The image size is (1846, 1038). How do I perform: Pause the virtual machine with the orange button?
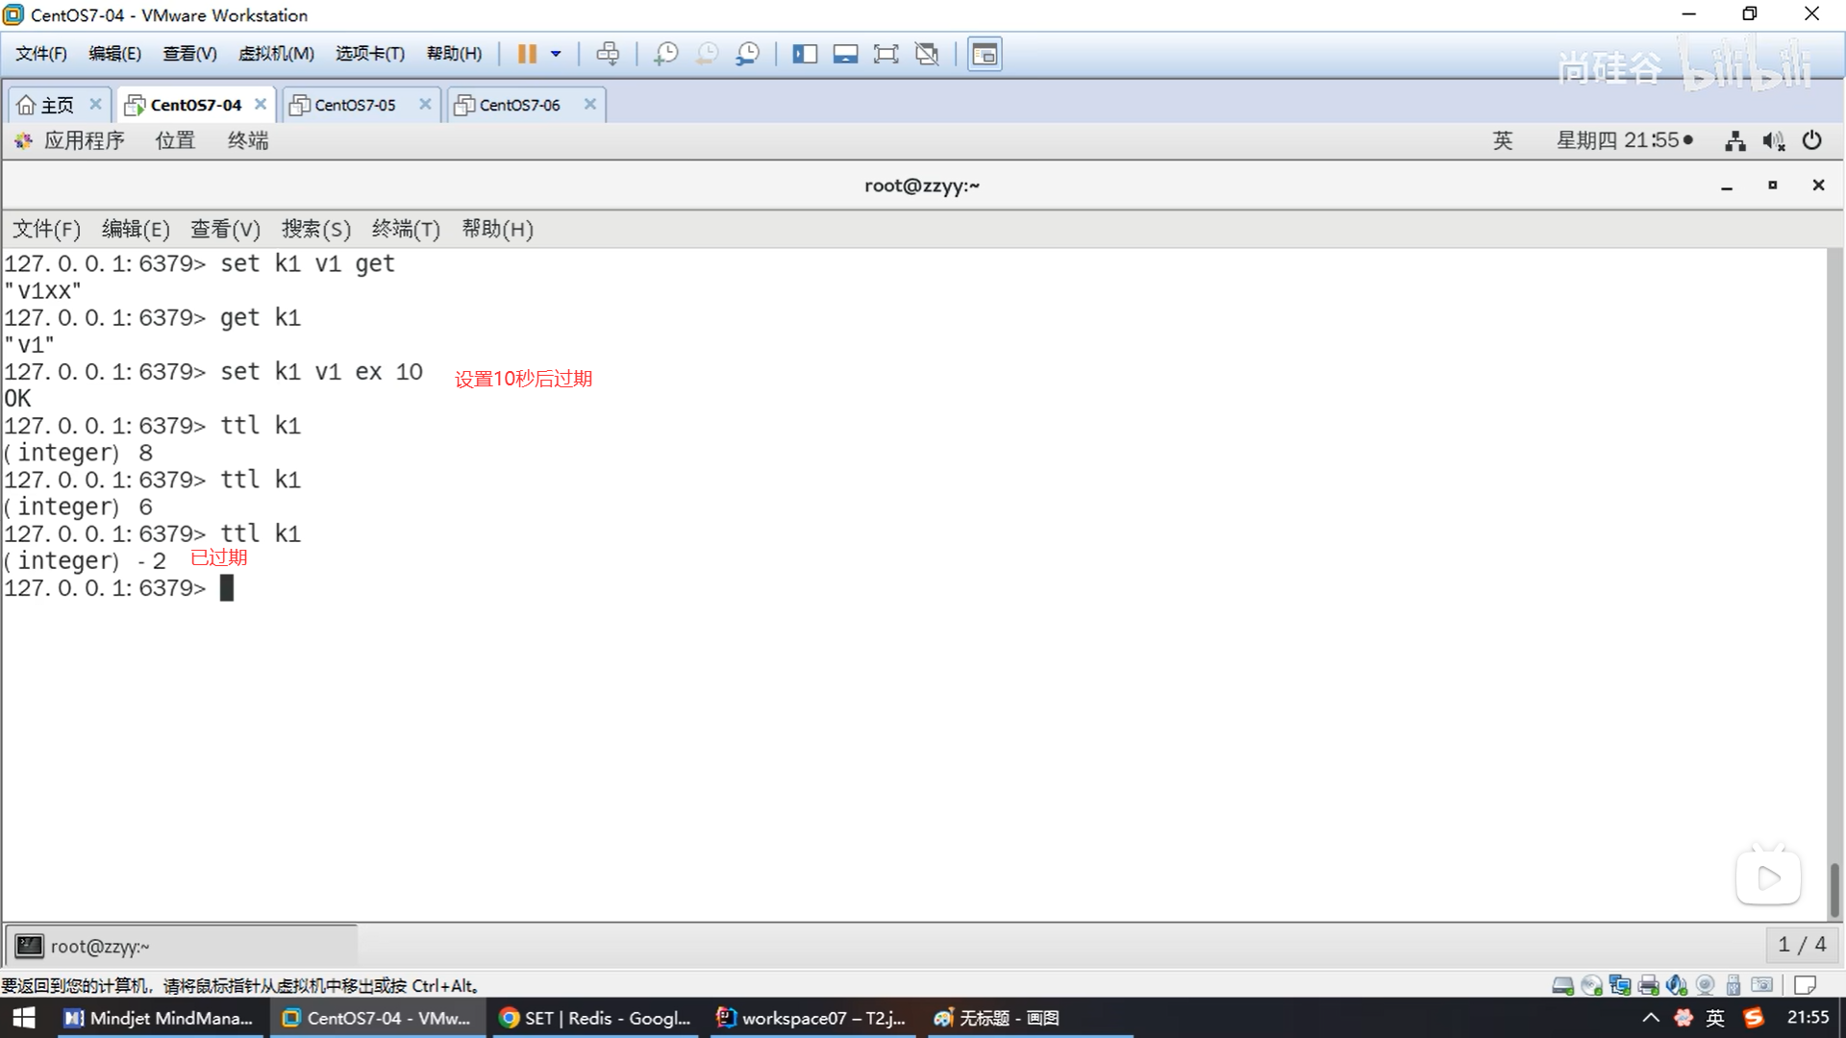tap(526, 54)
